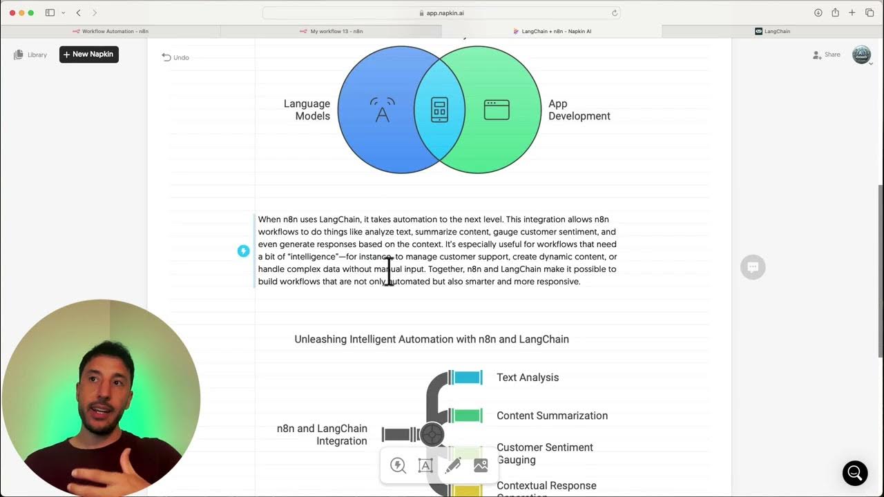Select heading Unleashing Intelligent Automation with n8n
The image size is (884, 497).
(x=432, y=339)
